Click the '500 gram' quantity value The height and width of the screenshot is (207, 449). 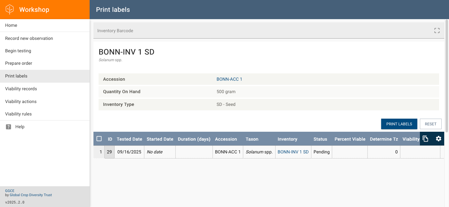click(226, 92)
